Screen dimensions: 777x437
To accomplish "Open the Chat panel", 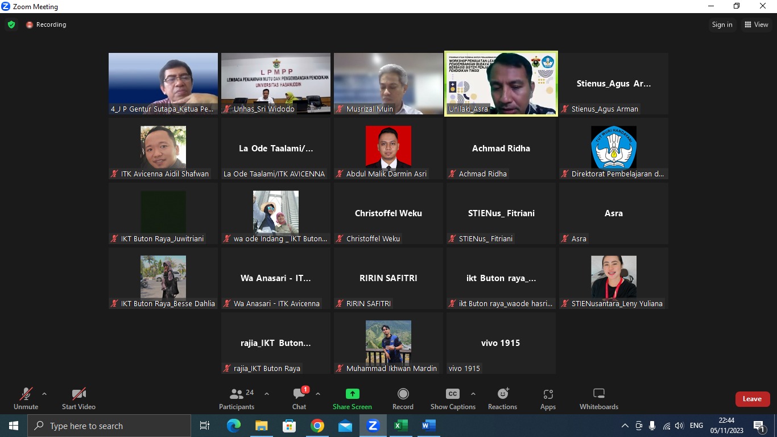I will pyautogui.click(x=299, y=399).
